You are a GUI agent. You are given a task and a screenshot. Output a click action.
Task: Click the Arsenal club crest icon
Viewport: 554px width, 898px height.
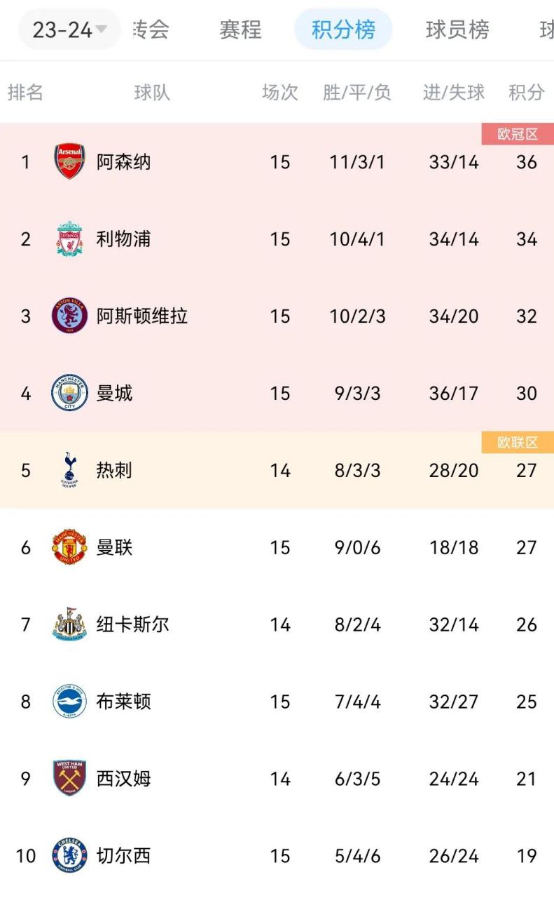pos(69,162)
